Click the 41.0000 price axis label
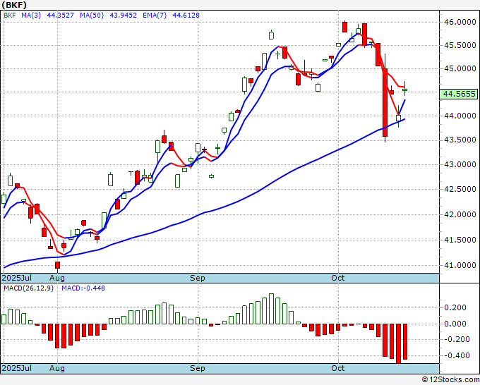The image size is (480, 385). click(460, 265)
